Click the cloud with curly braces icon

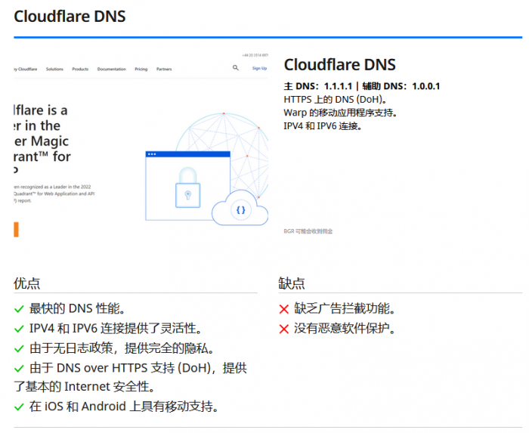pos(240,210)
